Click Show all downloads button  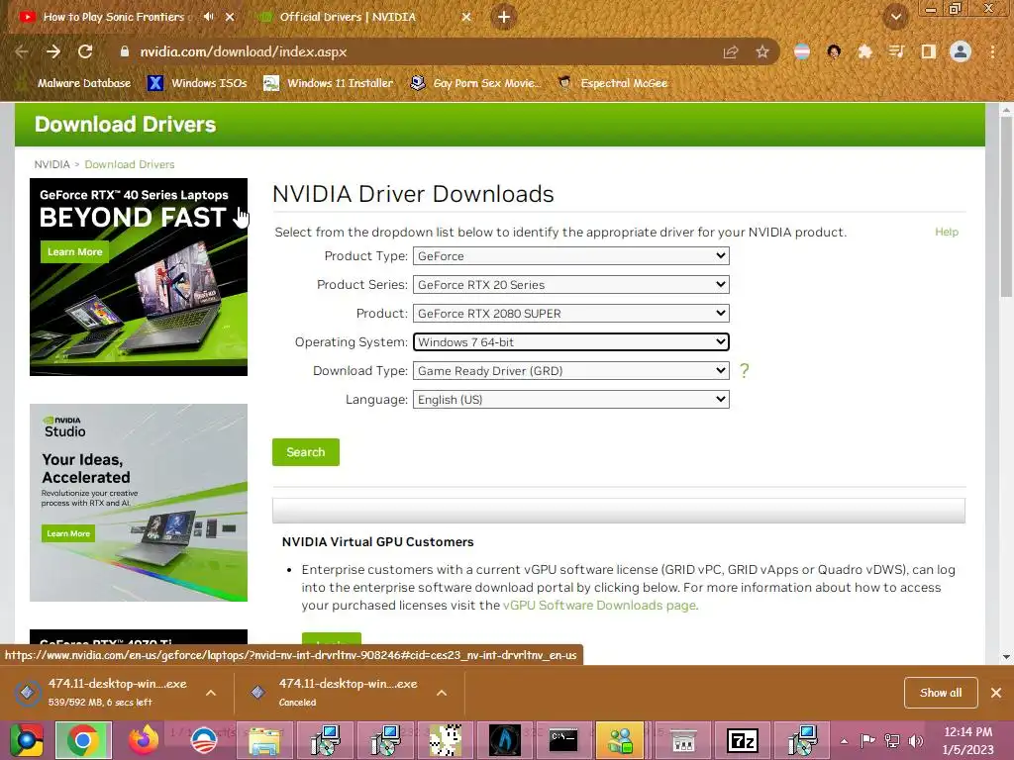[941, 693]
